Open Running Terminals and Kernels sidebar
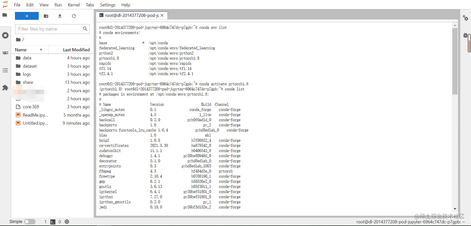 (5, 35)
